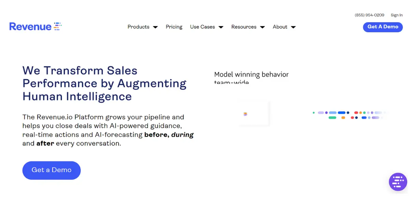Screen dimensions: 409x204
Task: Open the Pricing page
Action: click(174, 27)
